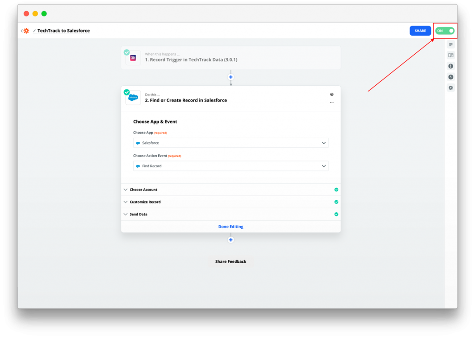475x343 pixels.
Task: Go back using the left arrow beside logo
Action: [x=21, y=31]
